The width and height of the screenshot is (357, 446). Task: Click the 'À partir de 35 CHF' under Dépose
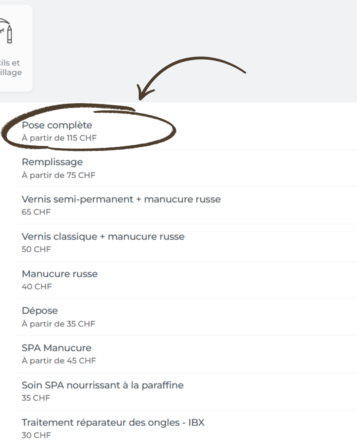[x=58, y=323]
